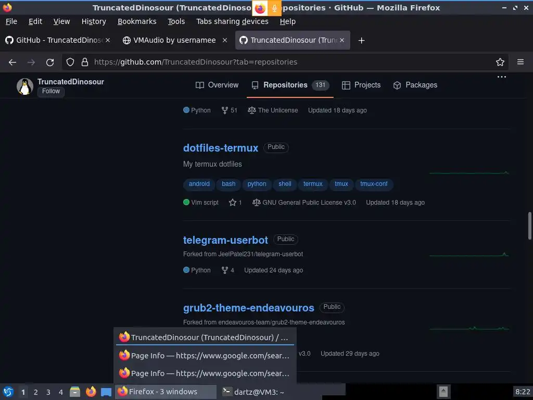Go back with the browser back arrow

point(12,63)
